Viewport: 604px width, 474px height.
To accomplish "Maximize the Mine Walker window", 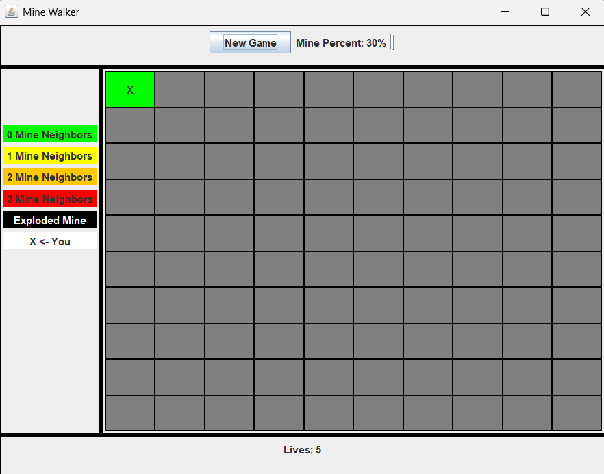I will pos(545,12).
